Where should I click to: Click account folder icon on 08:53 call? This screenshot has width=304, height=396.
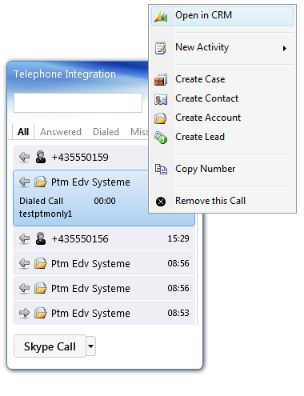(41, 313)
